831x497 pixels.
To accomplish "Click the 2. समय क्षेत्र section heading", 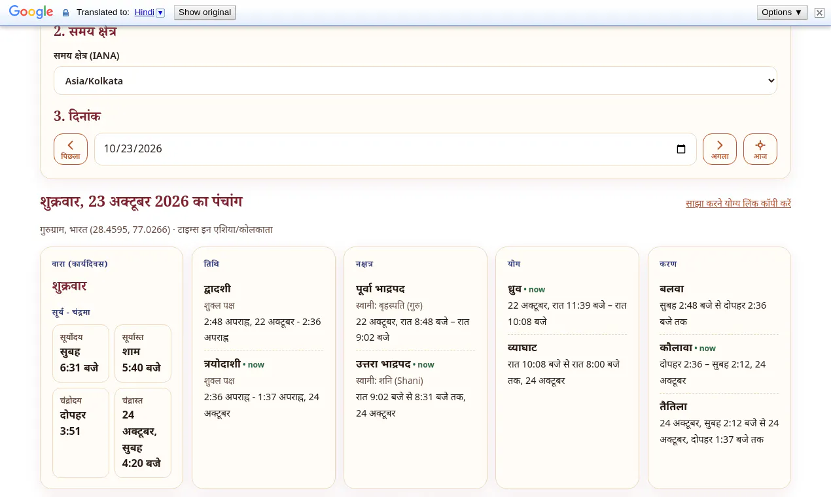I will click(85, 31).
